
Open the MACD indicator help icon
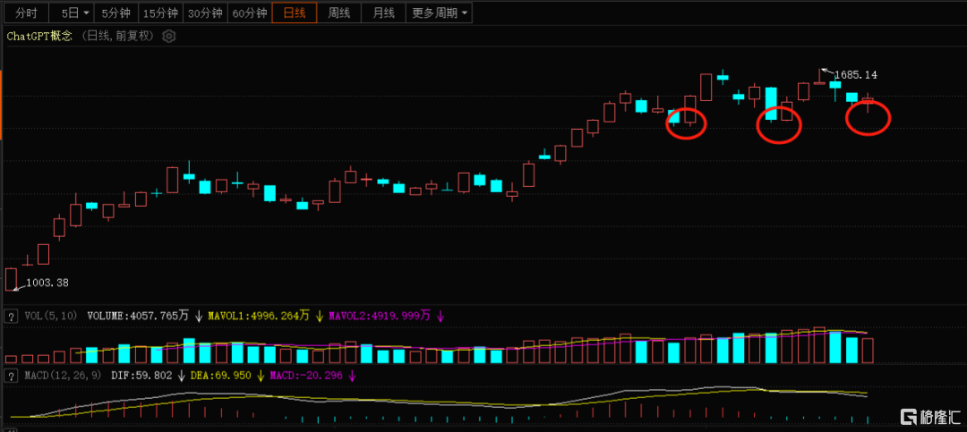tap(11, 375)
